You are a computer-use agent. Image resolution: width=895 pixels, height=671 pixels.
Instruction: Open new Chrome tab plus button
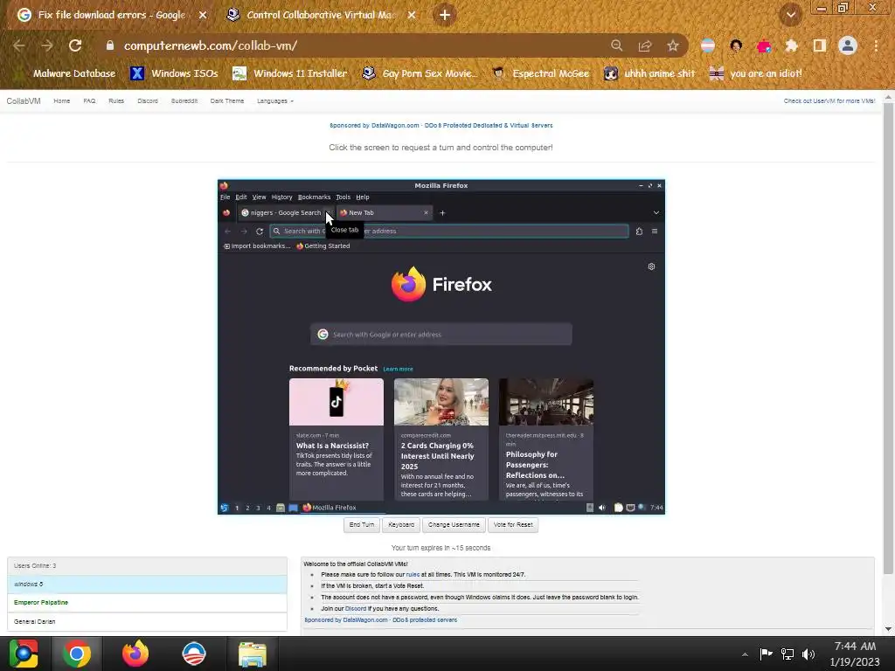coord(445,15)
